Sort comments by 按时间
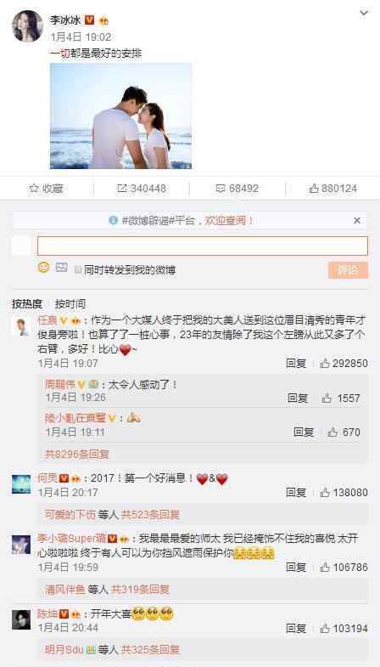380x667 pixels. pyautogui.click(x=70, y=303)
